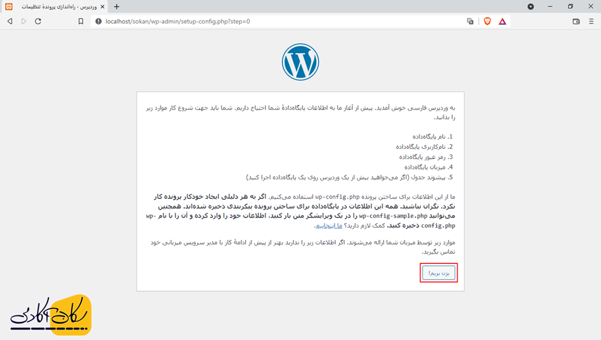Open Brave Rewards triangle icon
Viewport: 601px width, 340px height.
(x=502, y=22)
